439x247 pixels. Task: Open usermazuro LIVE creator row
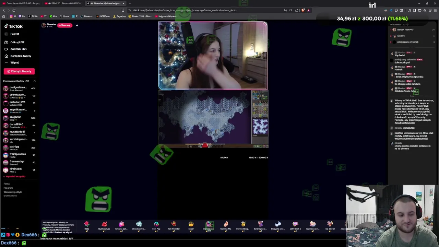coord(19,96)
